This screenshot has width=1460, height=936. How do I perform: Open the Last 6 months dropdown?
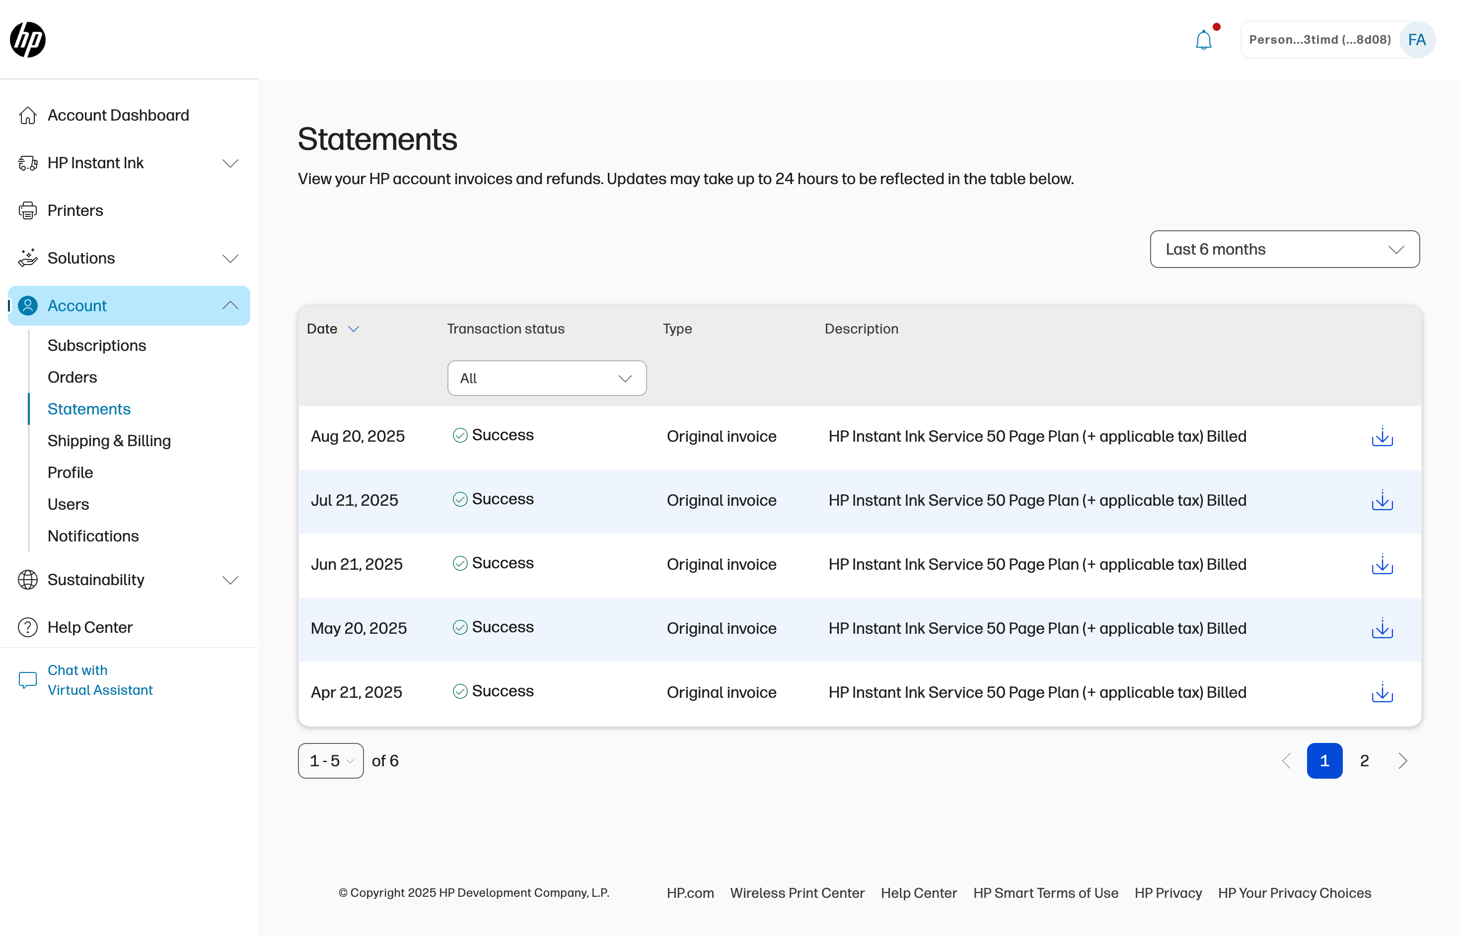pyautogui.click(x=1284, y=249)
